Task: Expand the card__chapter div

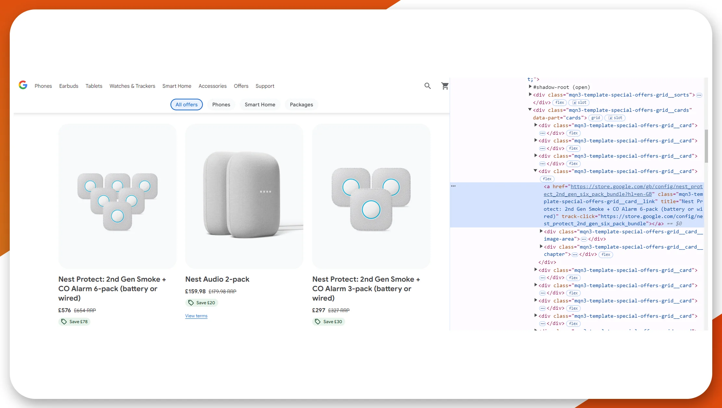Action: click(541, 246)
